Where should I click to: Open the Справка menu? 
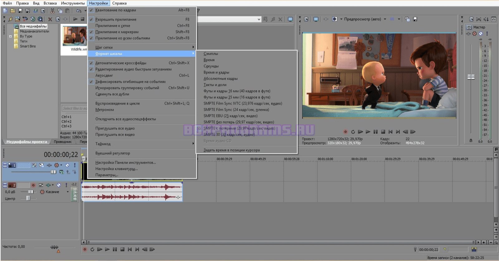119,3
